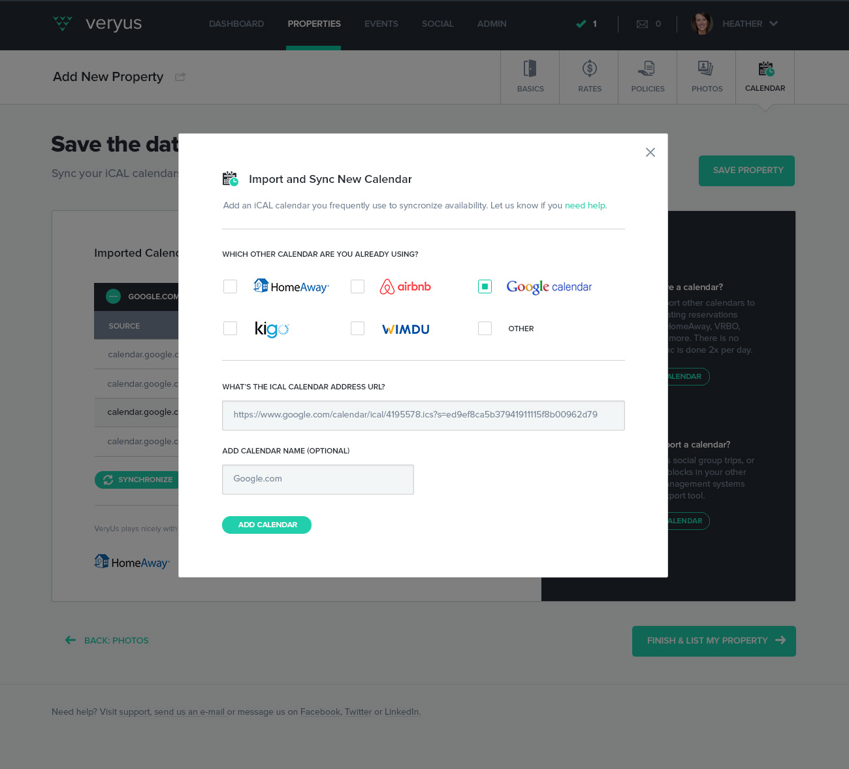Open the need help link

click(x=585, y=205)
